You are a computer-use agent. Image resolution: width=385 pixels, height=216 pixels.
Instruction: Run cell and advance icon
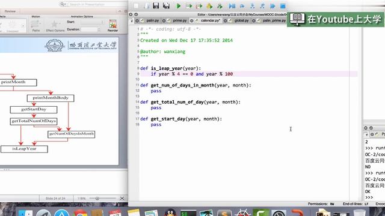pos(199,6)
